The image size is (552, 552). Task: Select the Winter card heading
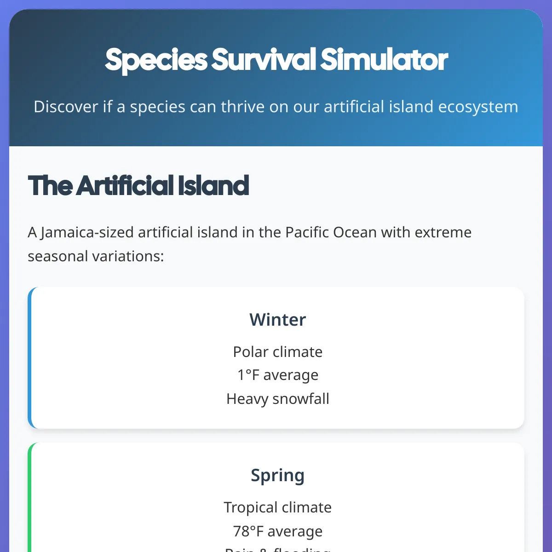278,320
